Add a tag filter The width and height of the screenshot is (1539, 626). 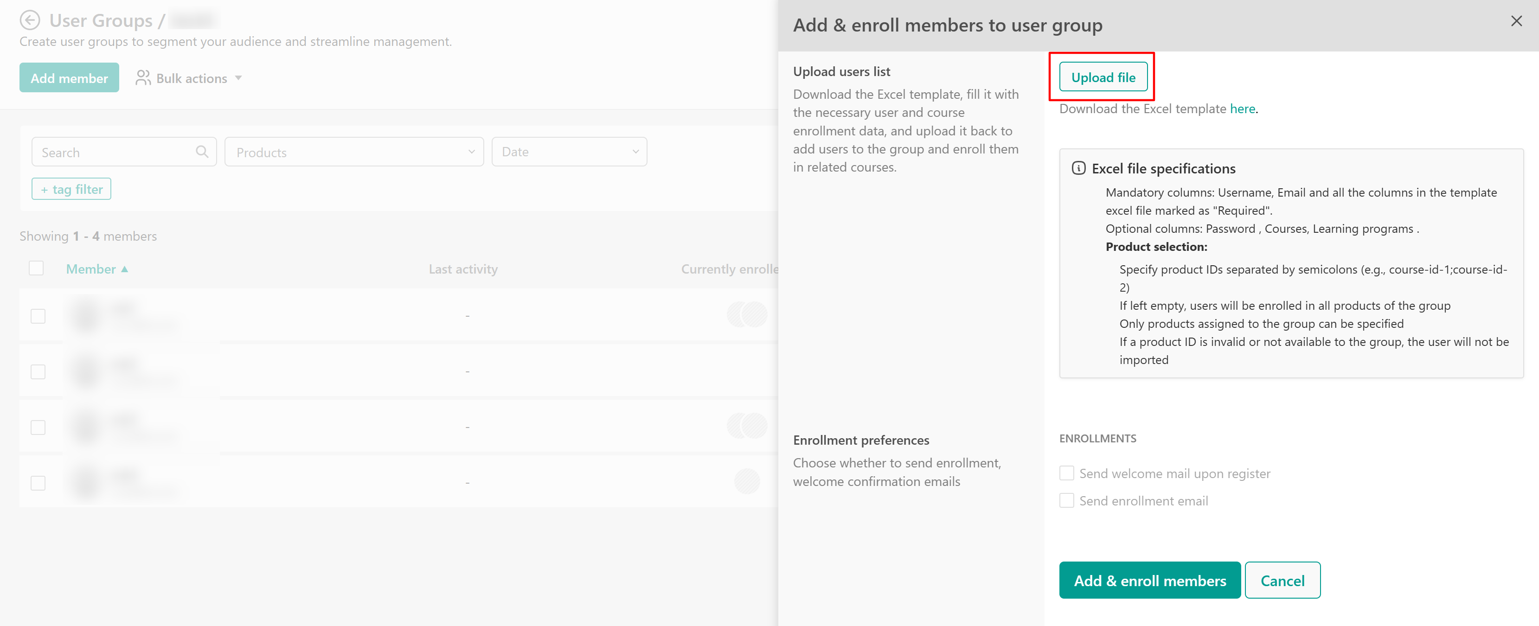pos(71,189)
